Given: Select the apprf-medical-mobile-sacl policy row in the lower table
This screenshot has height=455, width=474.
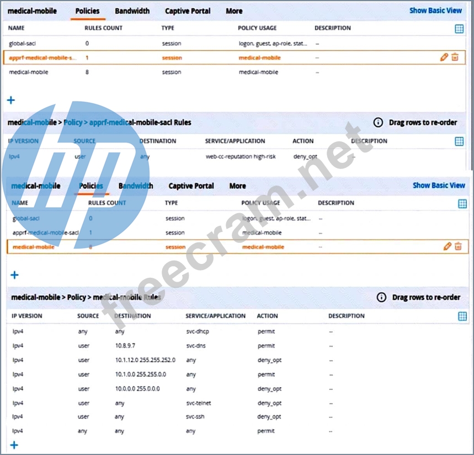Looking at the screenshot, I should (x=238, y=232).
